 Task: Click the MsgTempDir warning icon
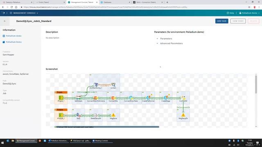183,115
